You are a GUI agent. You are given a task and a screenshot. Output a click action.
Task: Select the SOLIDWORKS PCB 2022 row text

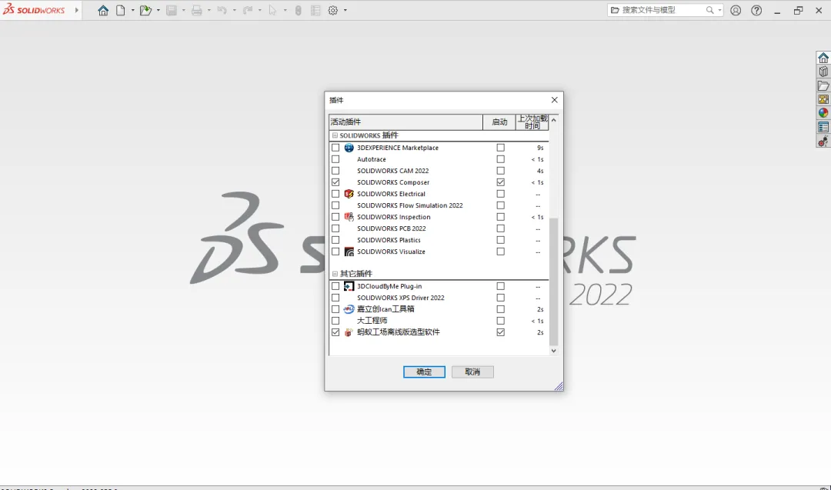click(391, 228)
